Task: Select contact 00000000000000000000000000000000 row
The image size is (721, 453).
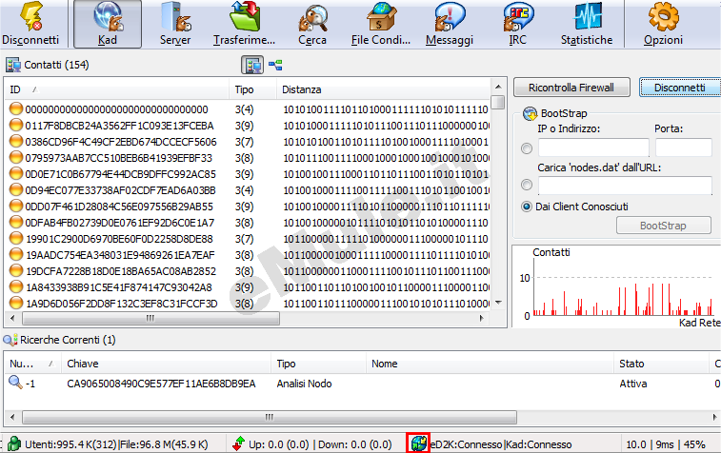Action: (249, 109)
